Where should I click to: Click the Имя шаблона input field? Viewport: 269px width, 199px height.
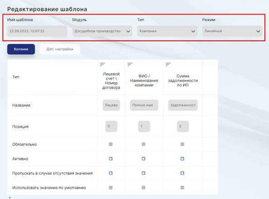(x=37, y=31)
